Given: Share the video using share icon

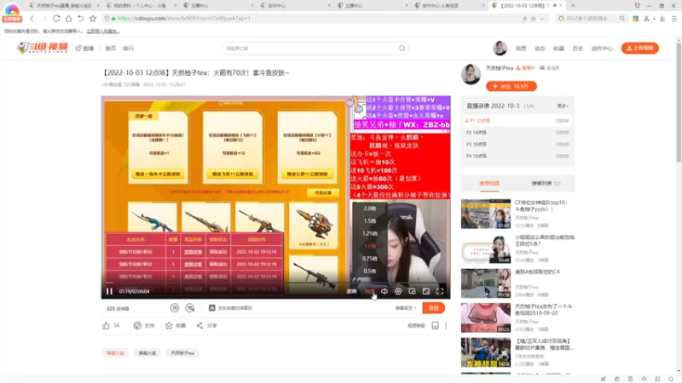Looking at the screenshot, I should coord(199,326).
